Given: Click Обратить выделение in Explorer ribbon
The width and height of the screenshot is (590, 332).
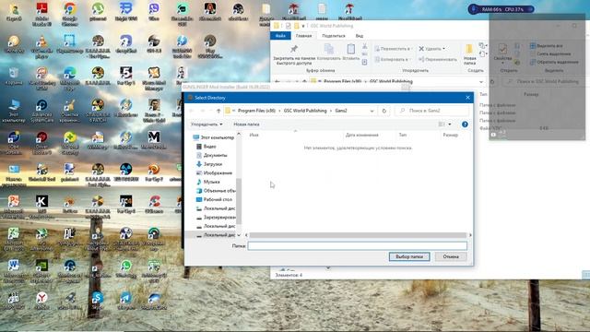Looking at the screenshot, I should [554, 62].
